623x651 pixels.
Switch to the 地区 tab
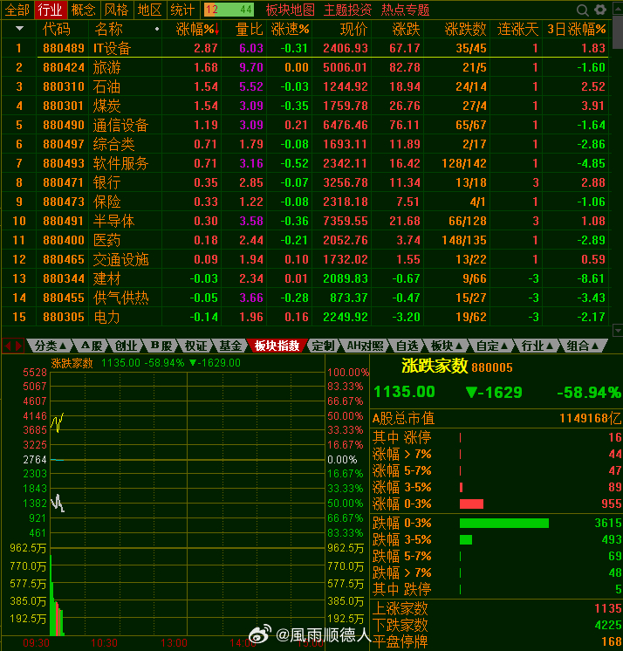tap(149, 10)
